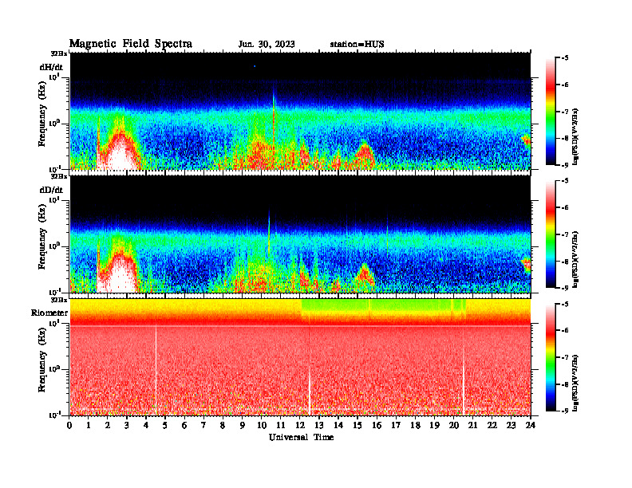Image resolution: width=632 pixels, height=488 pixels.
Task: Click the "19" tick on Universal Time axis
Action: tap(434, 426)
